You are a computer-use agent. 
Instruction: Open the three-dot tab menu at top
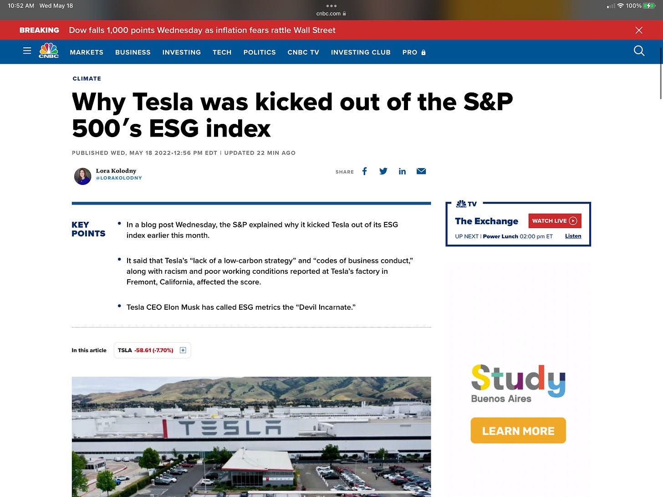point(331,6)
